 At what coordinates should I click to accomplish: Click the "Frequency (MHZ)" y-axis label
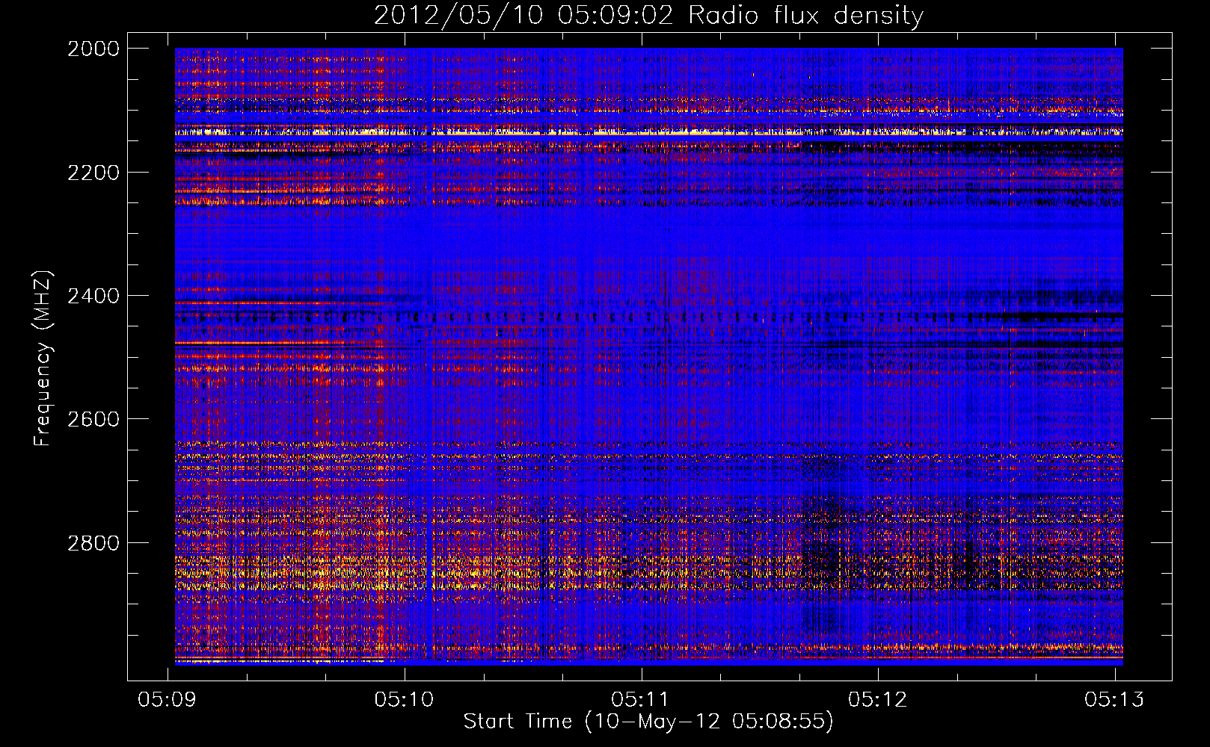43,358
